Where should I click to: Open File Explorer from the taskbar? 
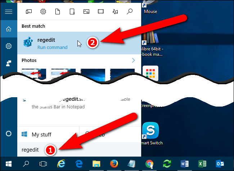96,164
